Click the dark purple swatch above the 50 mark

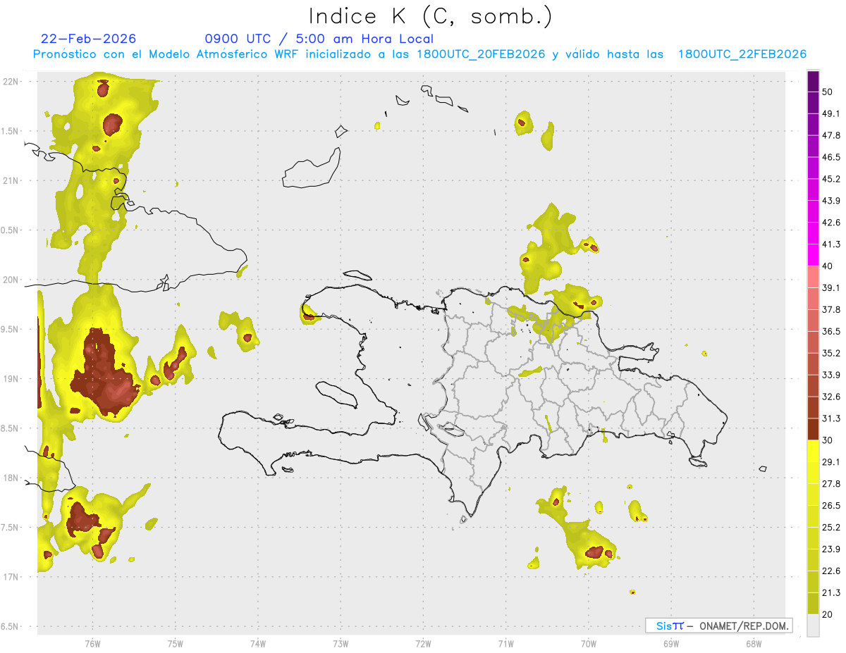coord(813,81)
